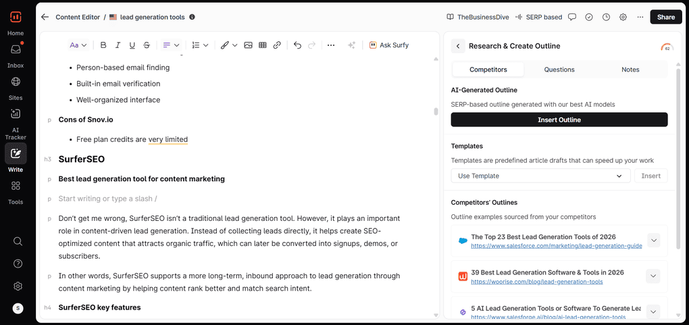Click Insert button next to template
689x325 pixels.
[650, 176]
